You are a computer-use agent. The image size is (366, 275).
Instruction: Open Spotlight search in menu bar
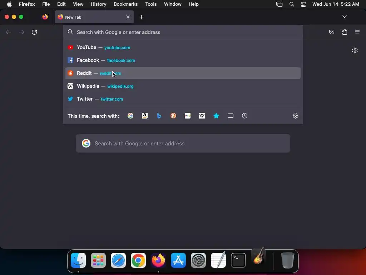[x=292, y=4]
